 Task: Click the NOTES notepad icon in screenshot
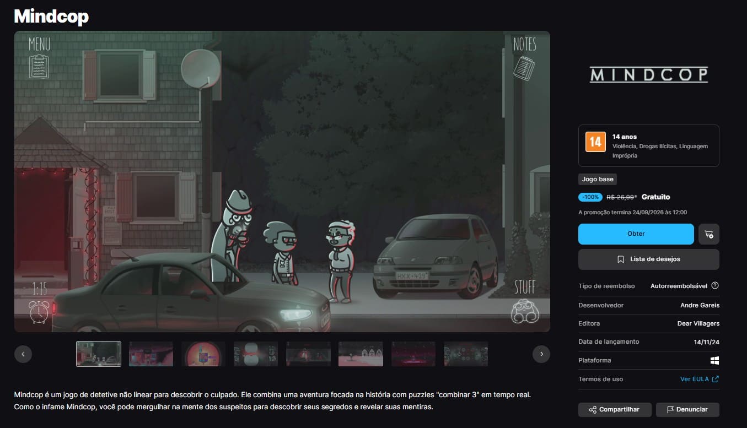click(x=524, y=67)
